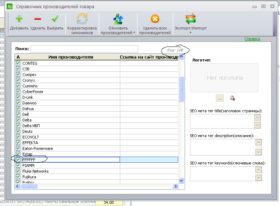The width and height of the screenshot is (280, 206).
Task: Click the SEO title meta tag field
Action: click(222, 121)
